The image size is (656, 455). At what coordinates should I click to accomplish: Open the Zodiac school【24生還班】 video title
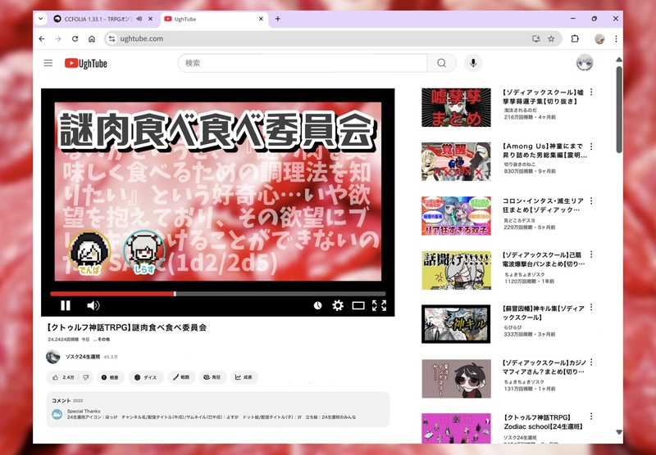coord(544,422)
